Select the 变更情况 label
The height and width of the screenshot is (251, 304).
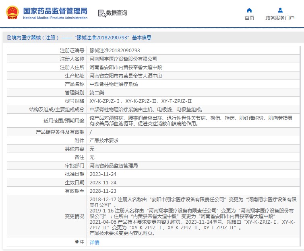pyautogui.click(x=74, y=216)
